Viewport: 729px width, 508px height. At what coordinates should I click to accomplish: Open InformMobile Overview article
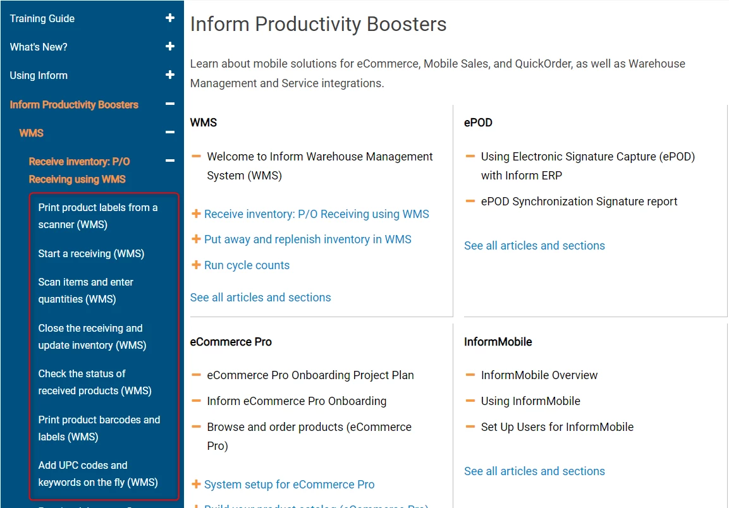[539, 375]
